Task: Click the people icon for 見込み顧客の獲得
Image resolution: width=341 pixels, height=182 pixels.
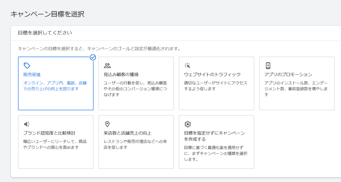Action: [x=107, y=66]
